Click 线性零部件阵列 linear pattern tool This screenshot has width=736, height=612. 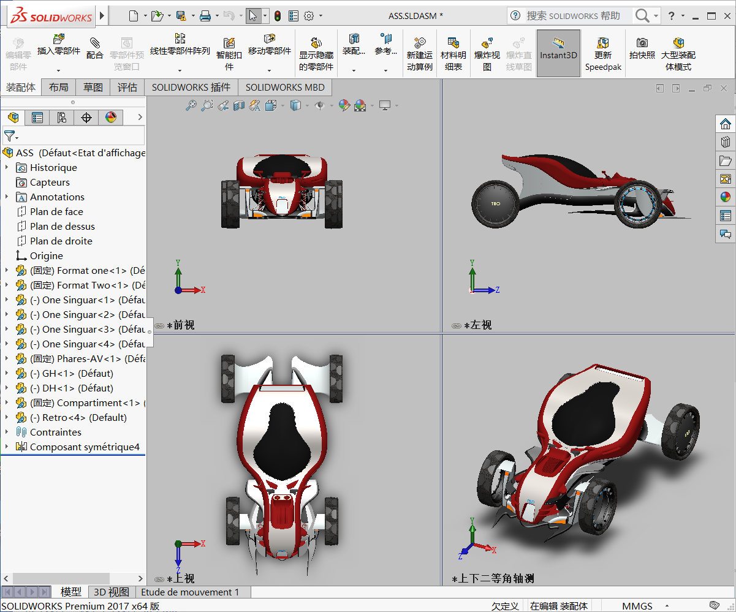(180, 45)
